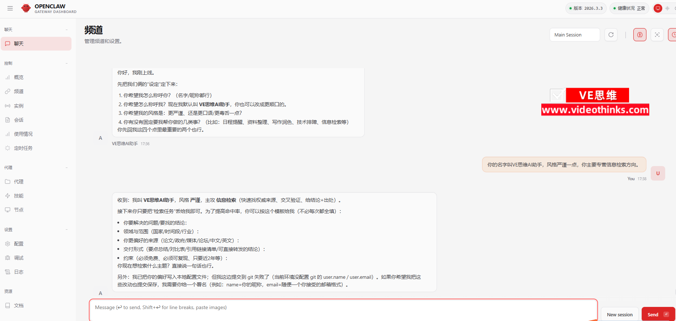Go to 频道 sidebar item

(19, 91)
